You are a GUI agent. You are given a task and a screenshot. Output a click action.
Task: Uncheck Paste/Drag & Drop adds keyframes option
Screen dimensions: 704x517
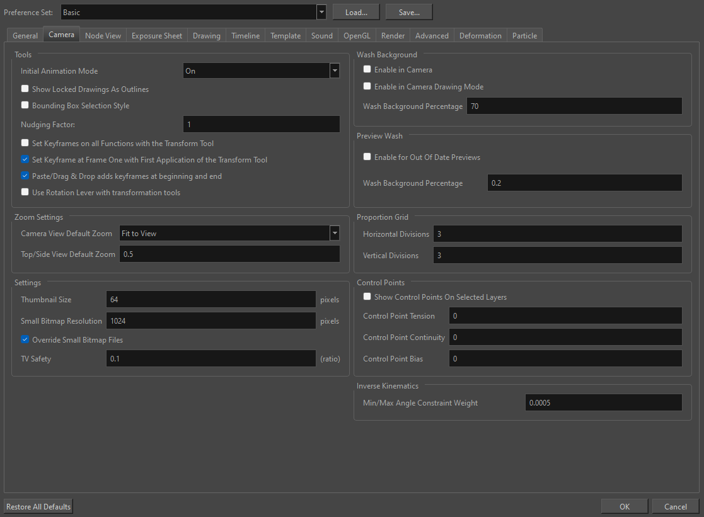pyautogui.click(x=25, y=176)
